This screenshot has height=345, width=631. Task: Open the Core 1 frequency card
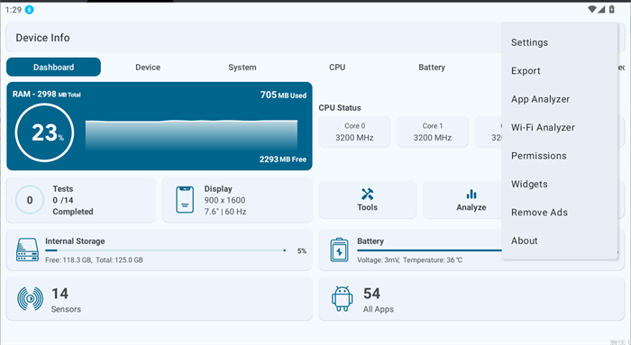433,132
